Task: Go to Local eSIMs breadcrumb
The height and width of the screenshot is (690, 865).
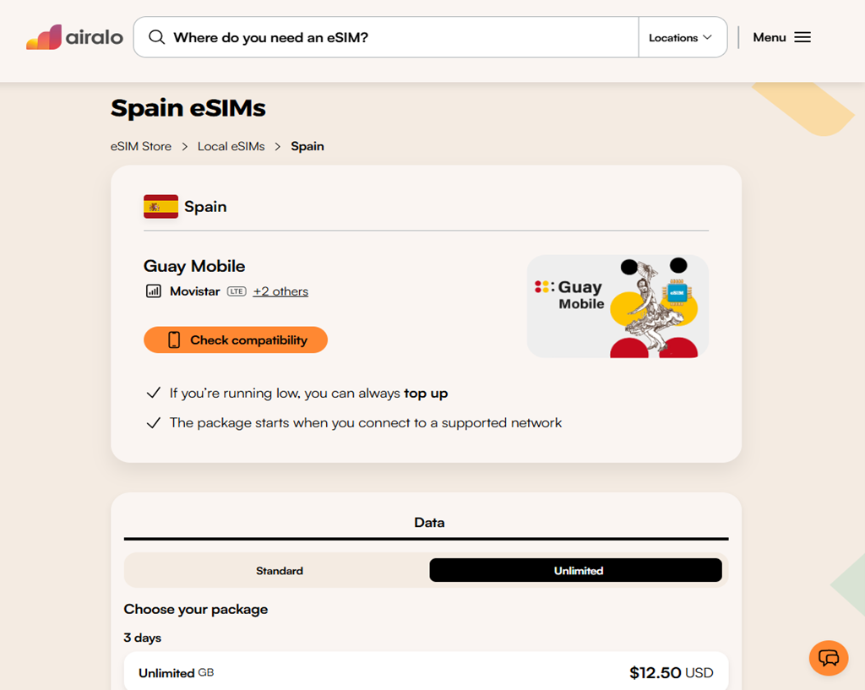Action: coord(231,146)
